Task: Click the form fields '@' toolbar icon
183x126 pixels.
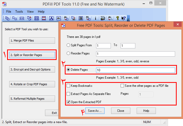Action: coord(81,18)
